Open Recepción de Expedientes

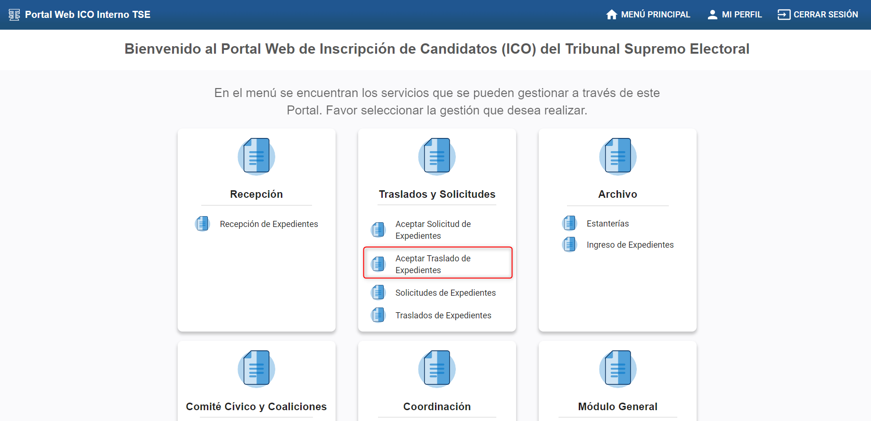(269, 224)
